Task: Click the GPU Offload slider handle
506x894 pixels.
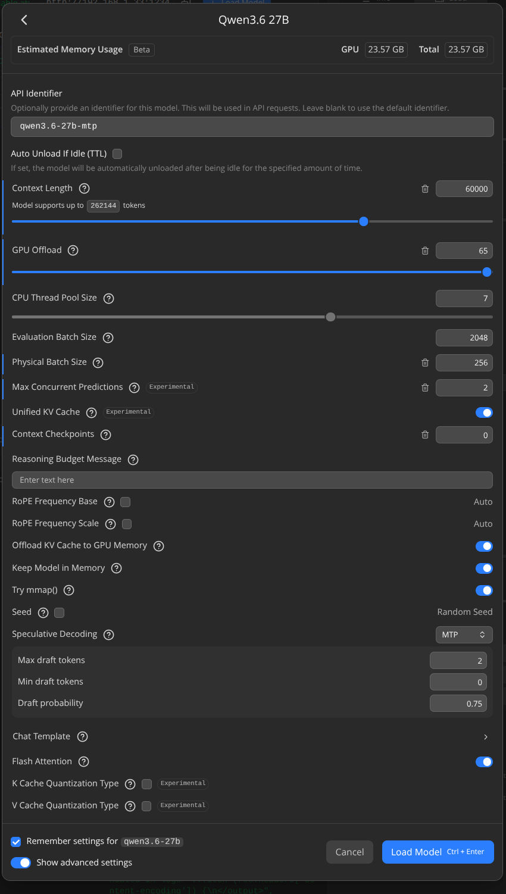Action: point(487,272)
